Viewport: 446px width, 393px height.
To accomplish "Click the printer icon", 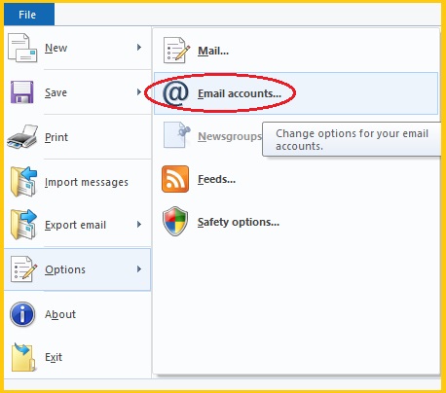I will coord(22,136).
